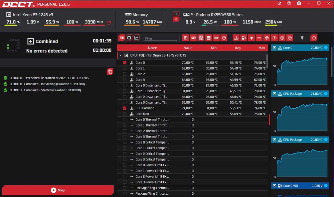
Task: Click the Core 0 graph header
Action: pos(300,47)
